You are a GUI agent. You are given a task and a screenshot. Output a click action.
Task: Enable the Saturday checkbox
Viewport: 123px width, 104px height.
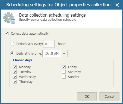coord(64,72)
